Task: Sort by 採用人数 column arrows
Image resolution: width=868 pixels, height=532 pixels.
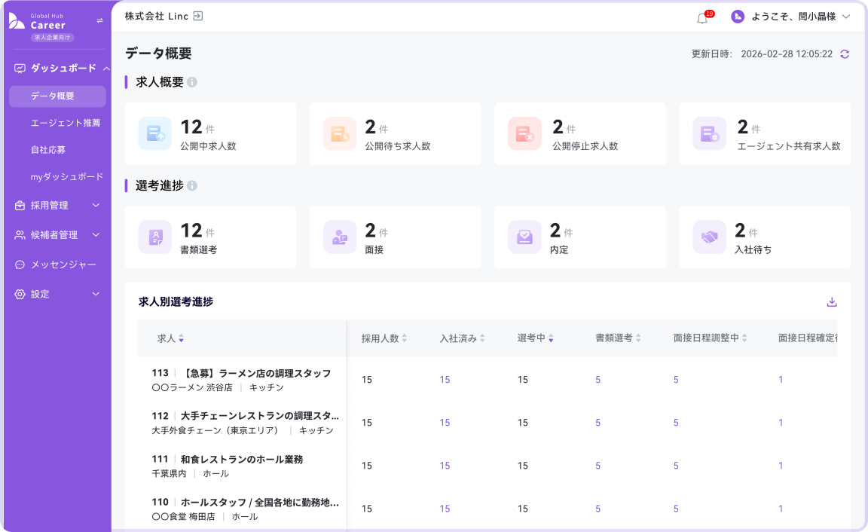Action: 405,338
